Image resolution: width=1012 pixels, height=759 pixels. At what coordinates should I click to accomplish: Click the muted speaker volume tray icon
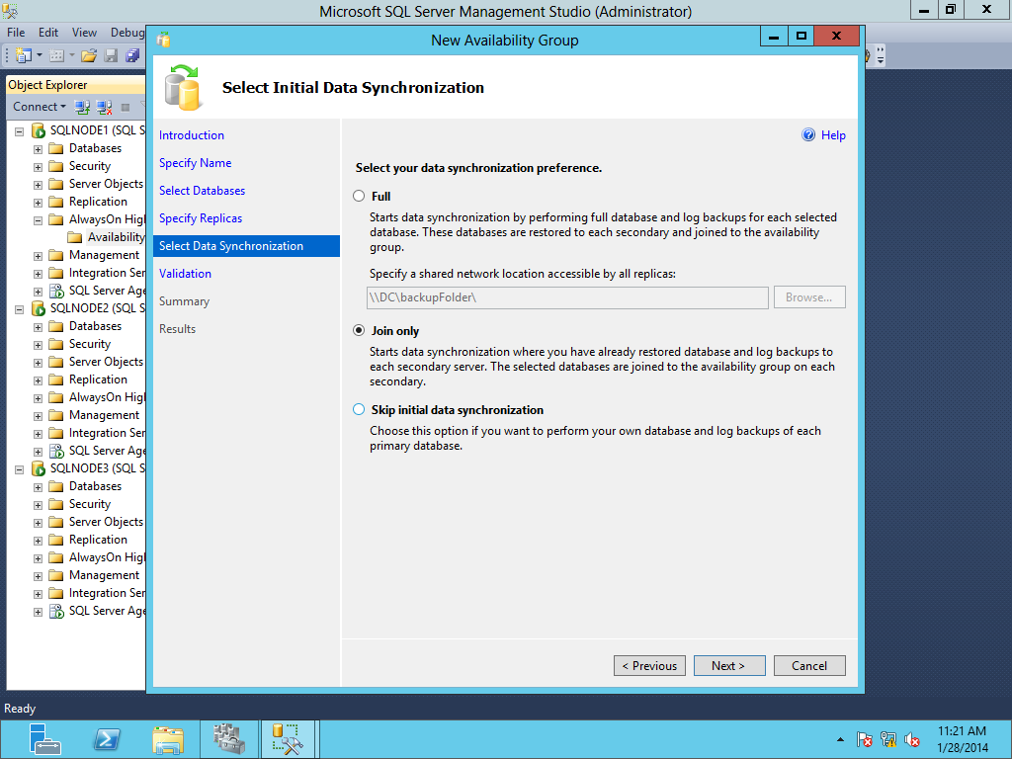[x=912, y=739]
